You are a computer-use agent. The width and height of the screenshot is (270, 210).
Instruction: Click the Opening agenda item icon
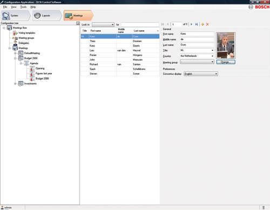(x=32, y=68)
